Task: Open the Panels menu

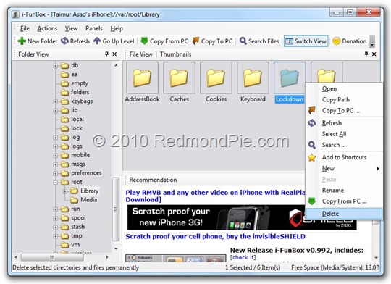Action: click(94, 28)
